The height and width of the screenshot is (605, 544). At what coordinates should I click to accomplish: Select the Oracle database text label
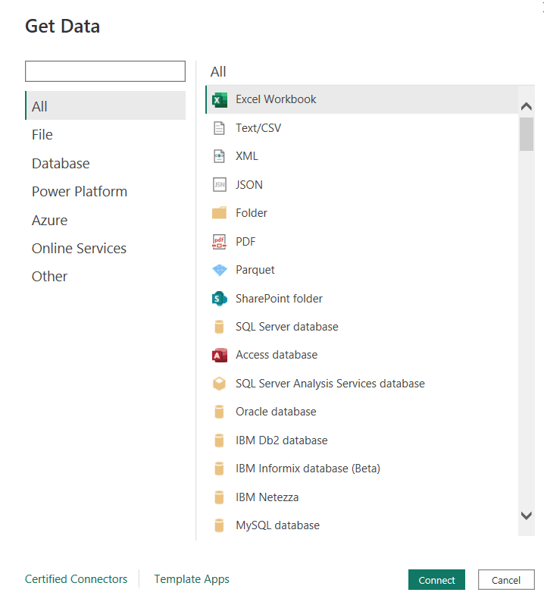pyautogui.click(x=276, y=412)
